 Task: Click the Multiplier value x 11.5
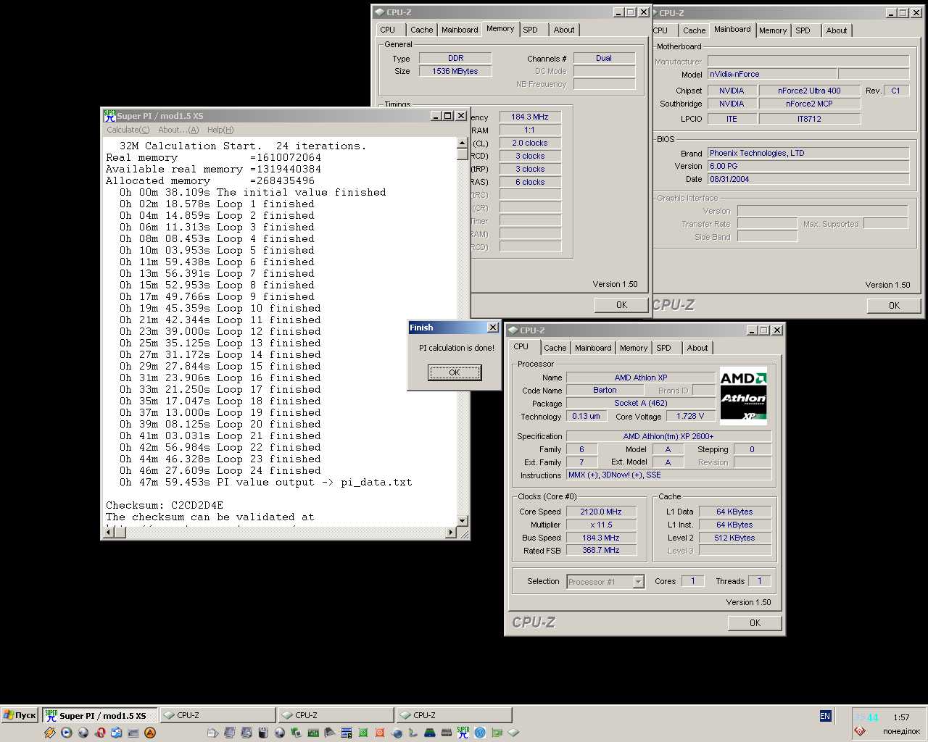pyautogui.click(x=601, y=525)
